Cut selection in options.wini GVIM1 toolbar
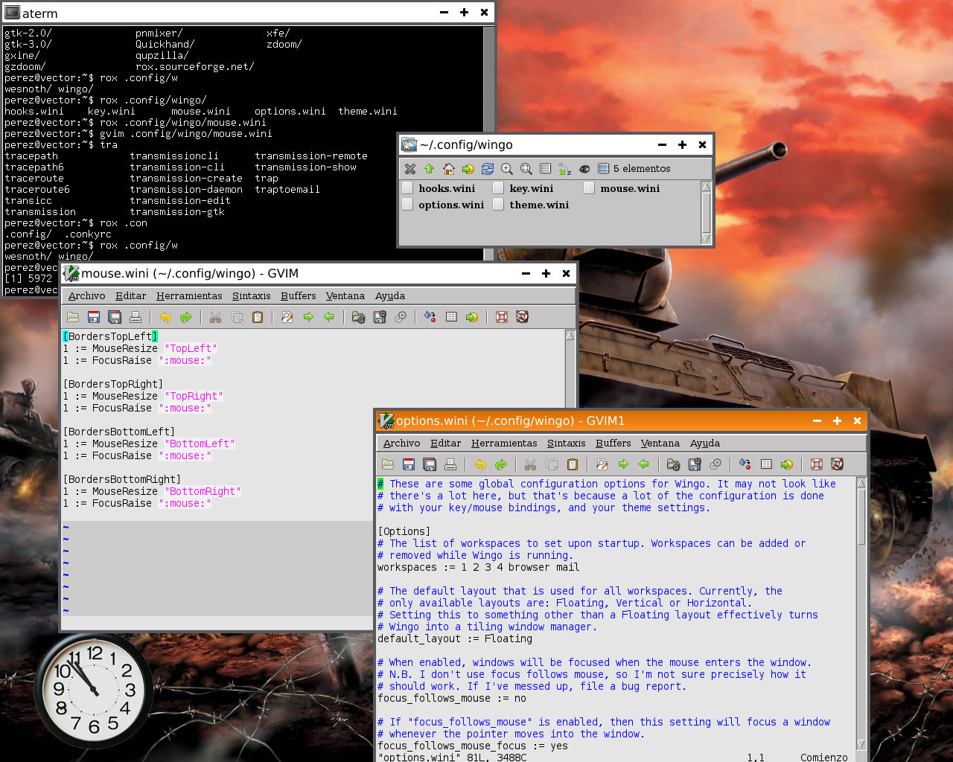The image size is (953, 762). [x=531, y=464]
